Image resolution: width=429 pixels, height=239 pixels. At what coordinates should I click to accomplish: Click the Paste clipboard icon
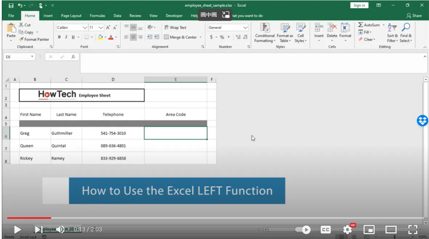(11, 28)
